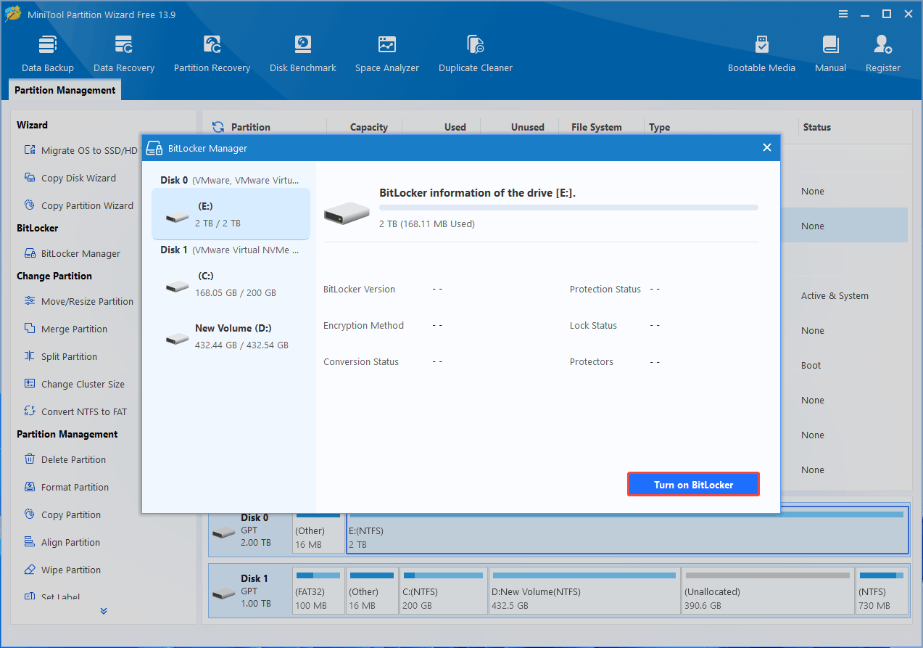Sort by Unused column header

click(528, 127)
